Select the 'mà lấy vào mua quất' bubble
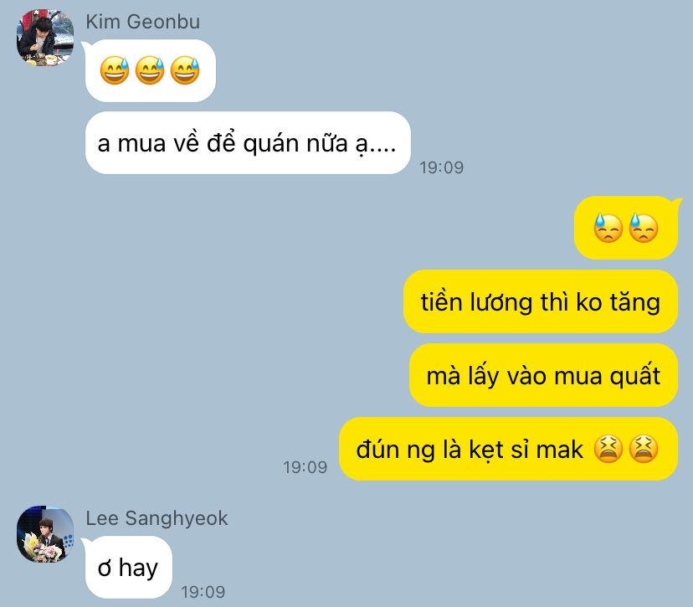Image resolution: width=693 pixels, height=607 pixels. click(544, 375)
